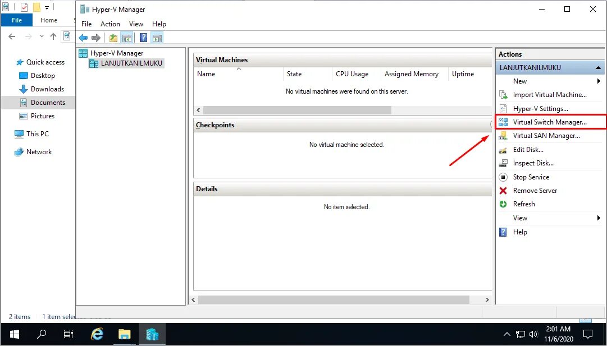Open the Home tab in File Explorer
This screenshot has height=346, width=607.
pos(49,20)
